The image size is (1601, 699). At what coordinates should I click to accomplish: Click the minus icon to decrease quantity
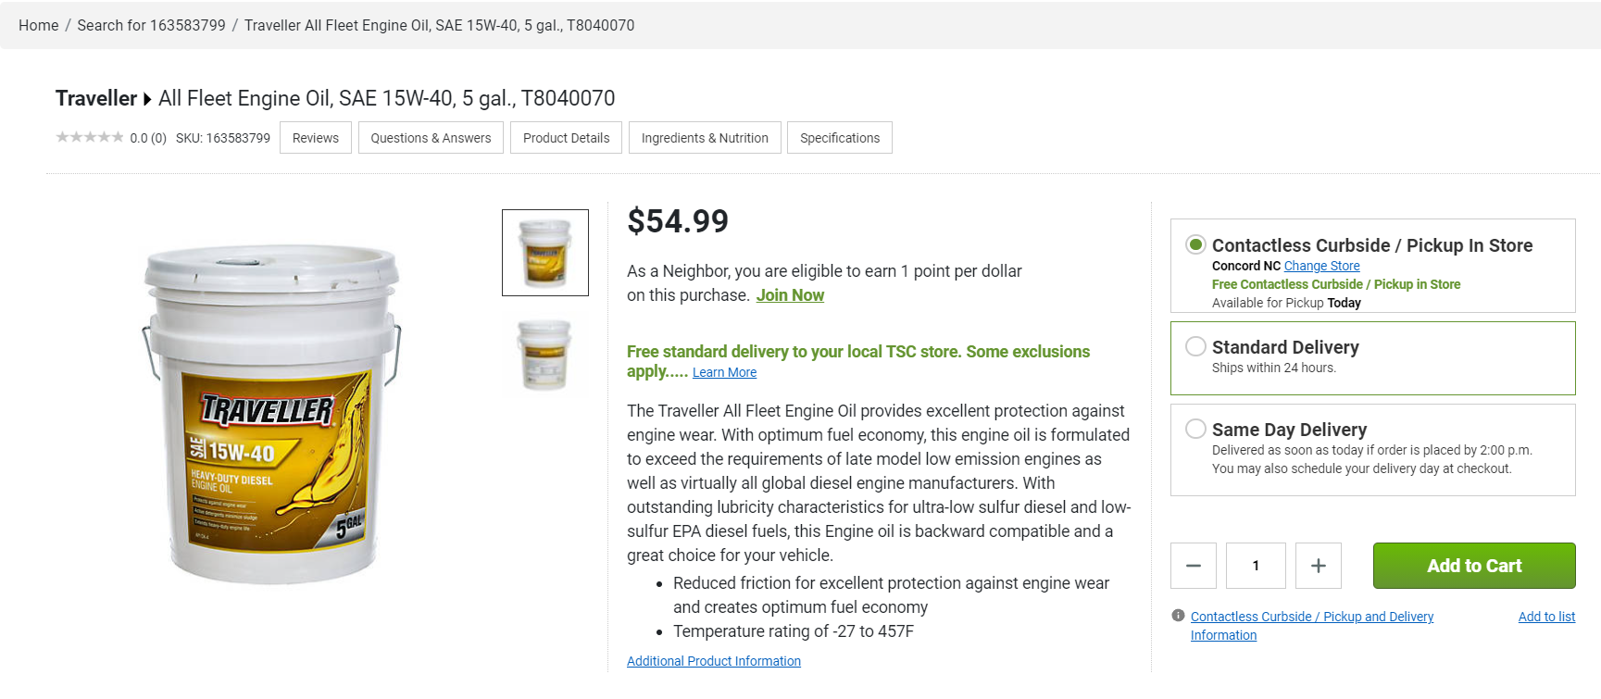1193,565
